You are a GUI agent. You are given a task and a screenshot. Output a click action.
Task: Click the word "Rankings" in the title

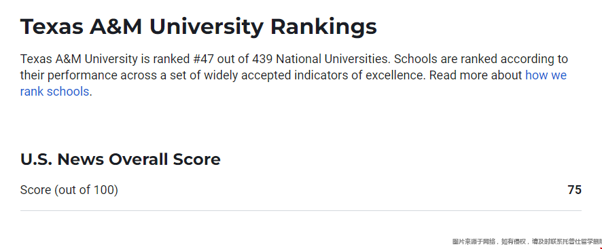pos(323,28)
